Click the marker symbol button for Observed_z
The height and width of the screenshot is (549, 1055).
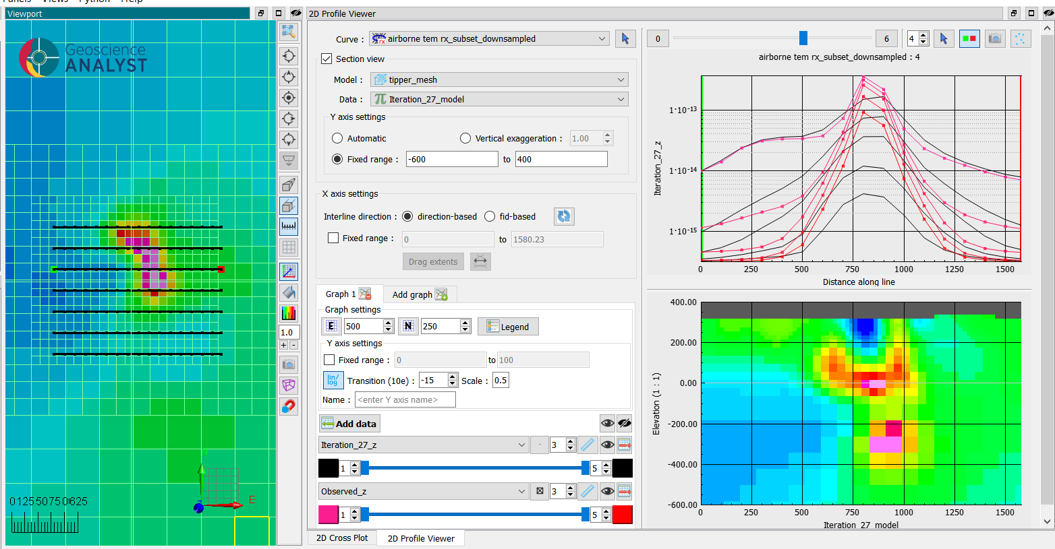point(540,491)
